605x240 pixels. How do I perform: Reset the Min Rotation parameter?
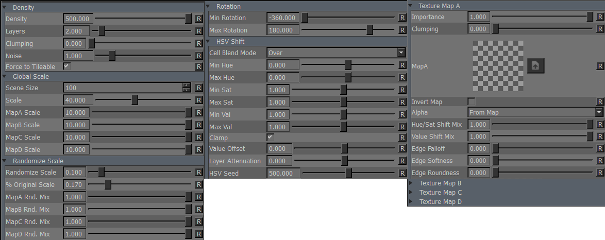402,18
